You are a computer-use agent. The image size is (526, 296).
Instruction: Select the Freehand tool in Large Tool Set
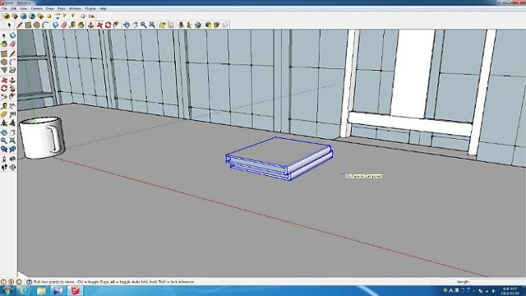pos(12,70)
